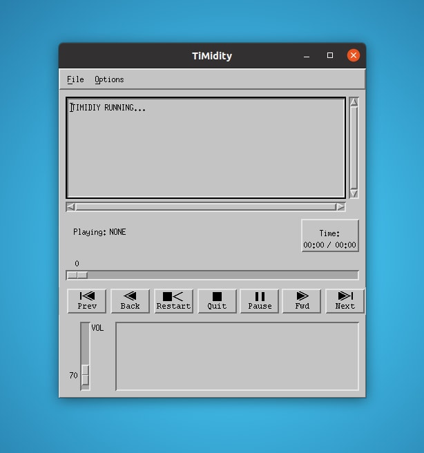This screenshot has width=424, height=453.
Task: Click the log scrollbar up arrow
Action: coord(354,102)
